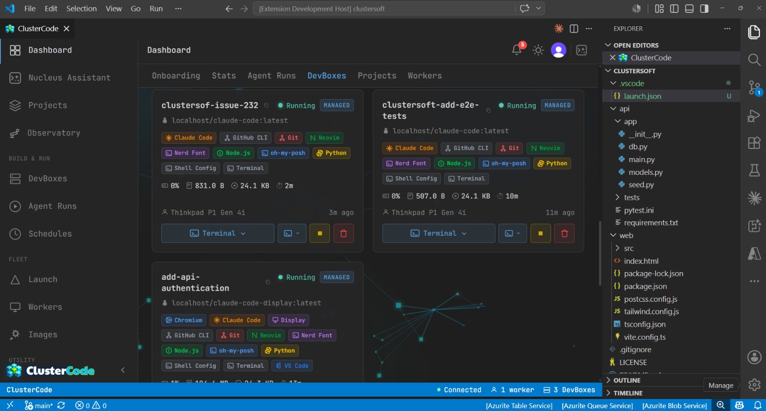Switch to the Onboarding tab

point(176,76)
